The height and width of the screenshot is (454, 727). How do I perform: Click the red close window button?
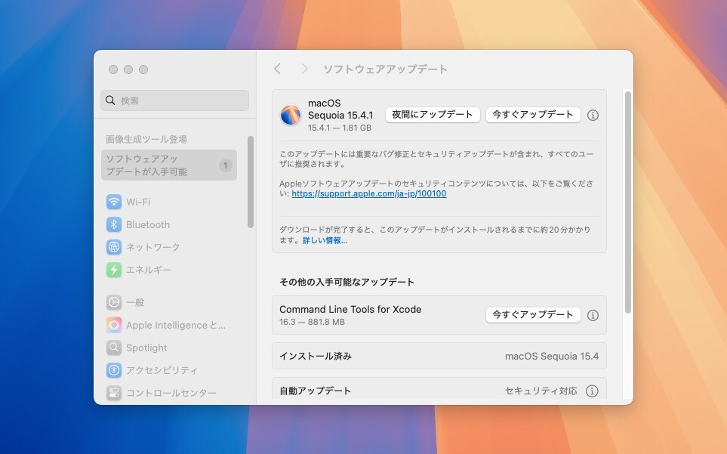pos(113,69)
